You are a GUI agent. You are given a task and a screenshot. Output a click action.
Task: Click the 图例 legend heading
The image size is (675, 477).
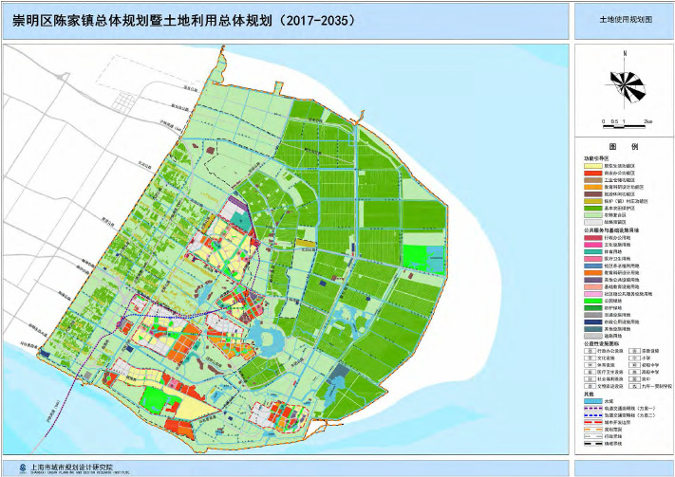point(624,147)
